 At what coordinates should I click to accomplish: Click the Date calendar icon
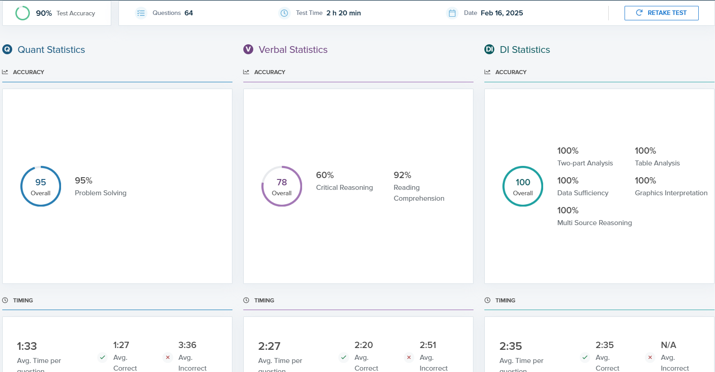(x=452, y=13)
